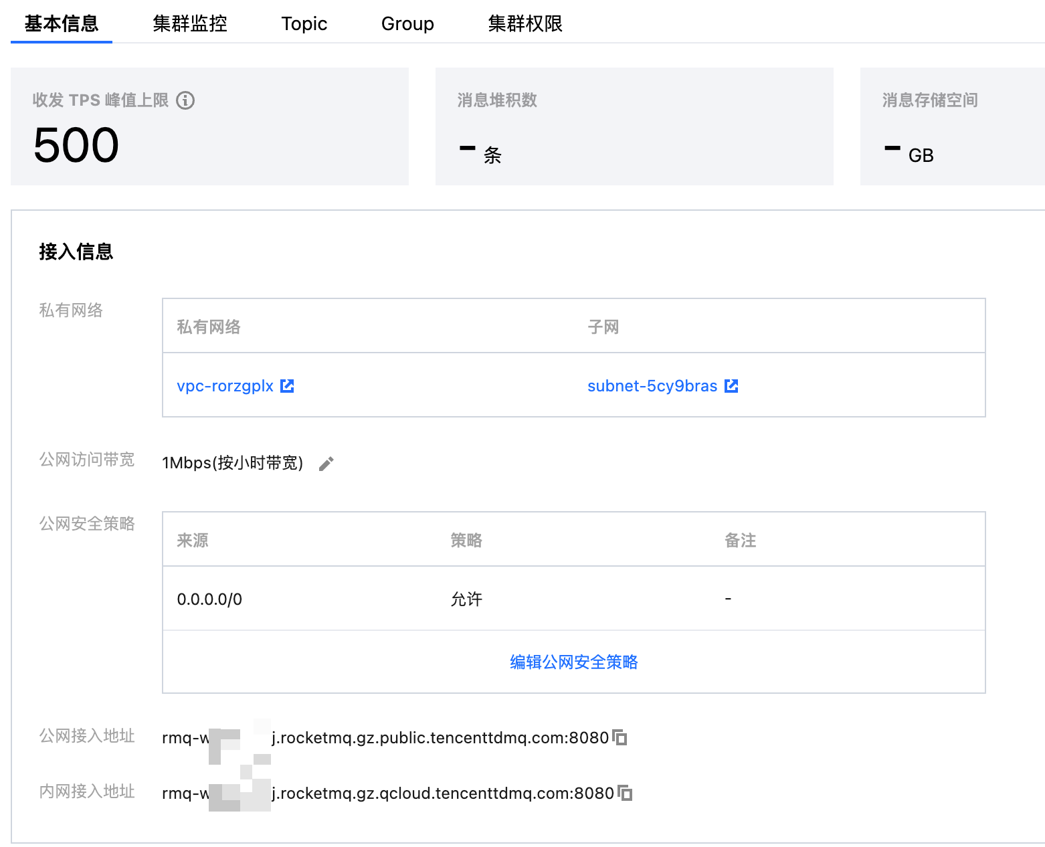
Task: Click the info icon beside 收发 TPS 峰值上限
Action: 185,100
